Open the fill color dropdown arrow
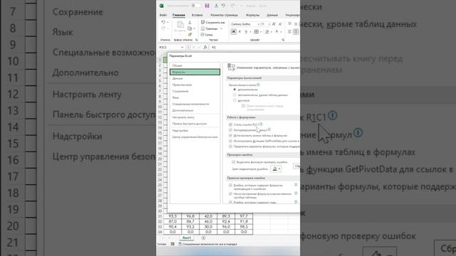This screenshot has height=256, width=456. (x=271, y=32)
